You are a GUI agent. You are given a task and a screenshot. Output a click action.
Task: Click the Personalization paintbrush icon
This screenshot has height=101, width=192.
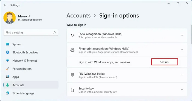click(8, 69)
